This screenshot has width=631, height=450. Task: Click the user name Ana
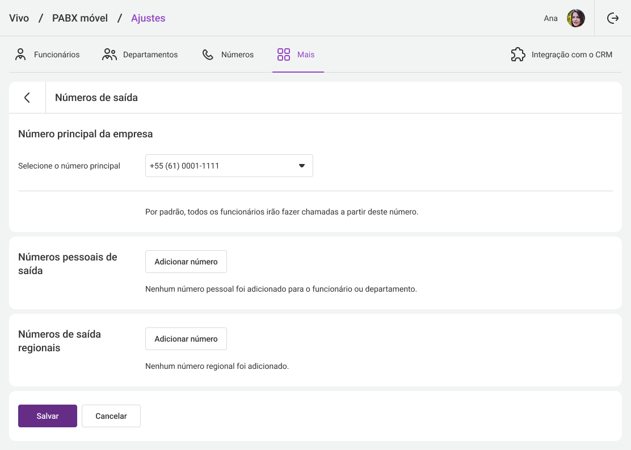[550, 18]
